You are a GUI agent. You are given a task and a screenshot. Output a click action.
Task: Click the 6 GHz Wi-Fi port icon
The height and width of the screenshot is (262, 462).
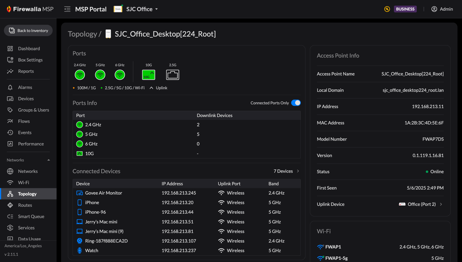(120, 75)
